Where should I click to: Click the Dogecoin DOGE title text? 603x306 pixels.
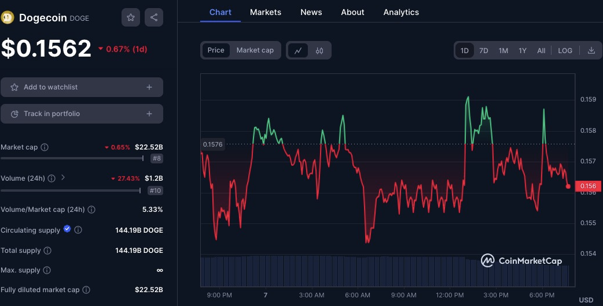[54, 18]
